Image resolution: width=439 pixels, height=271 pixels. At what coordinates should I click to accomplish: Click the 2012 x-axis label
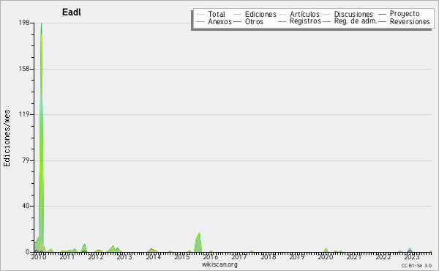coord(96,257)
